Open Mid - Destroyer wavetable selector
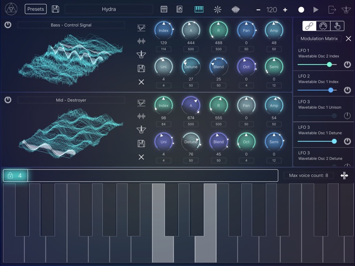355x266 pixels. point(71,100)
